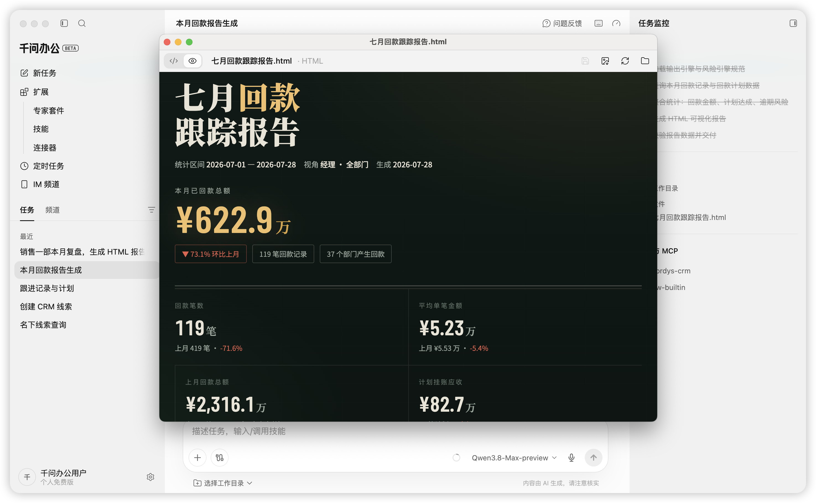Switch to the 任务 tab
816x503 pixels.
click(x=27, y=210)
